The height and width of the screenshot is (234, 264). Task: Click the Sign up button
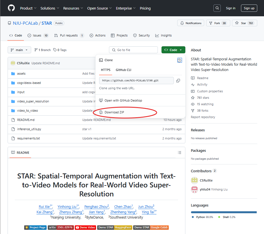click(249, 8)
